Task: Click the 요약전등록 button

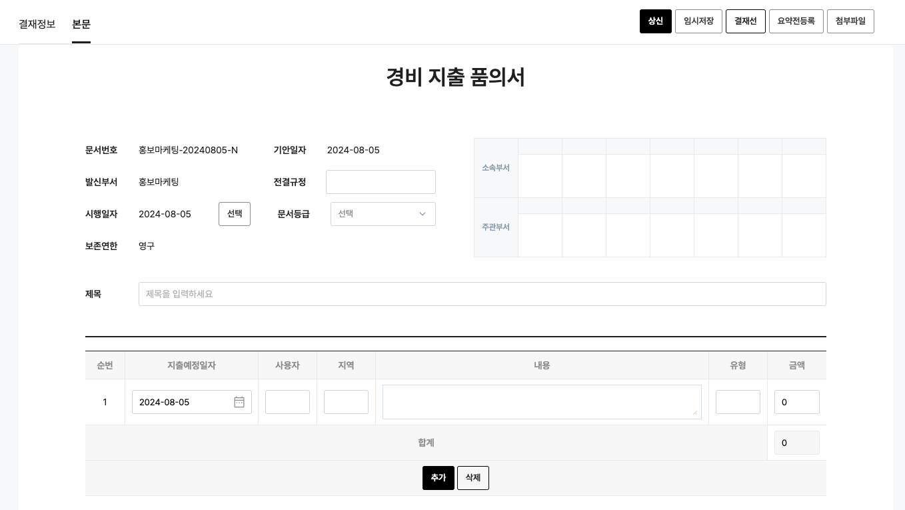Action: (796, 21)
